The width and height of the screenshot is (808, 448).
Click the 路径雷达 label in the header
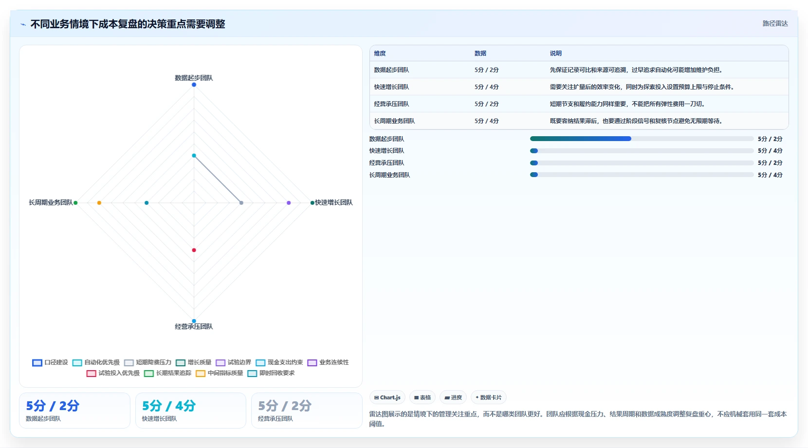coord(775,23)
